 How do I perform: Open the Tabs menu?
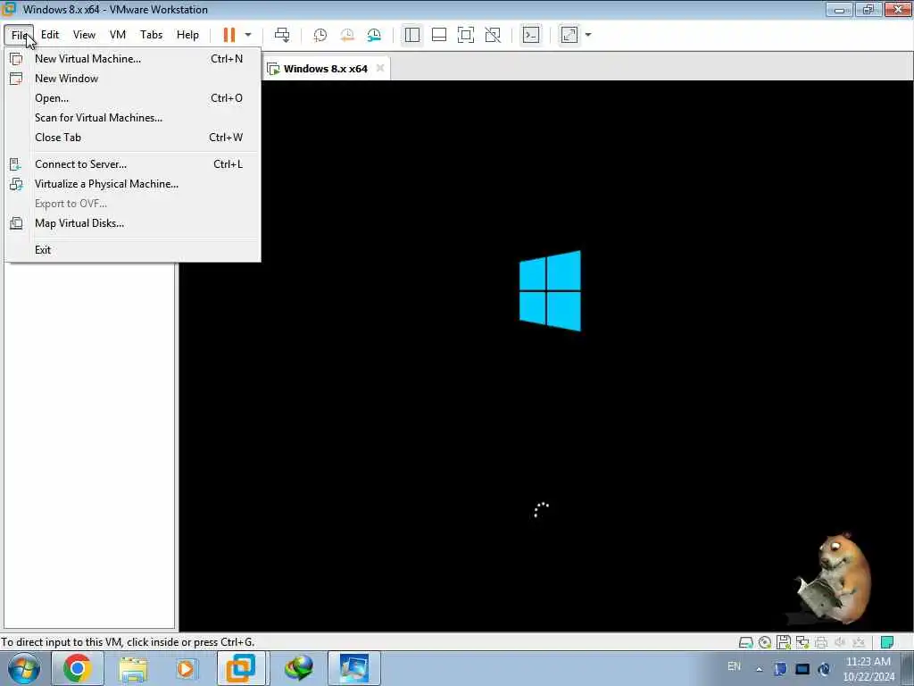pos(152,35)
